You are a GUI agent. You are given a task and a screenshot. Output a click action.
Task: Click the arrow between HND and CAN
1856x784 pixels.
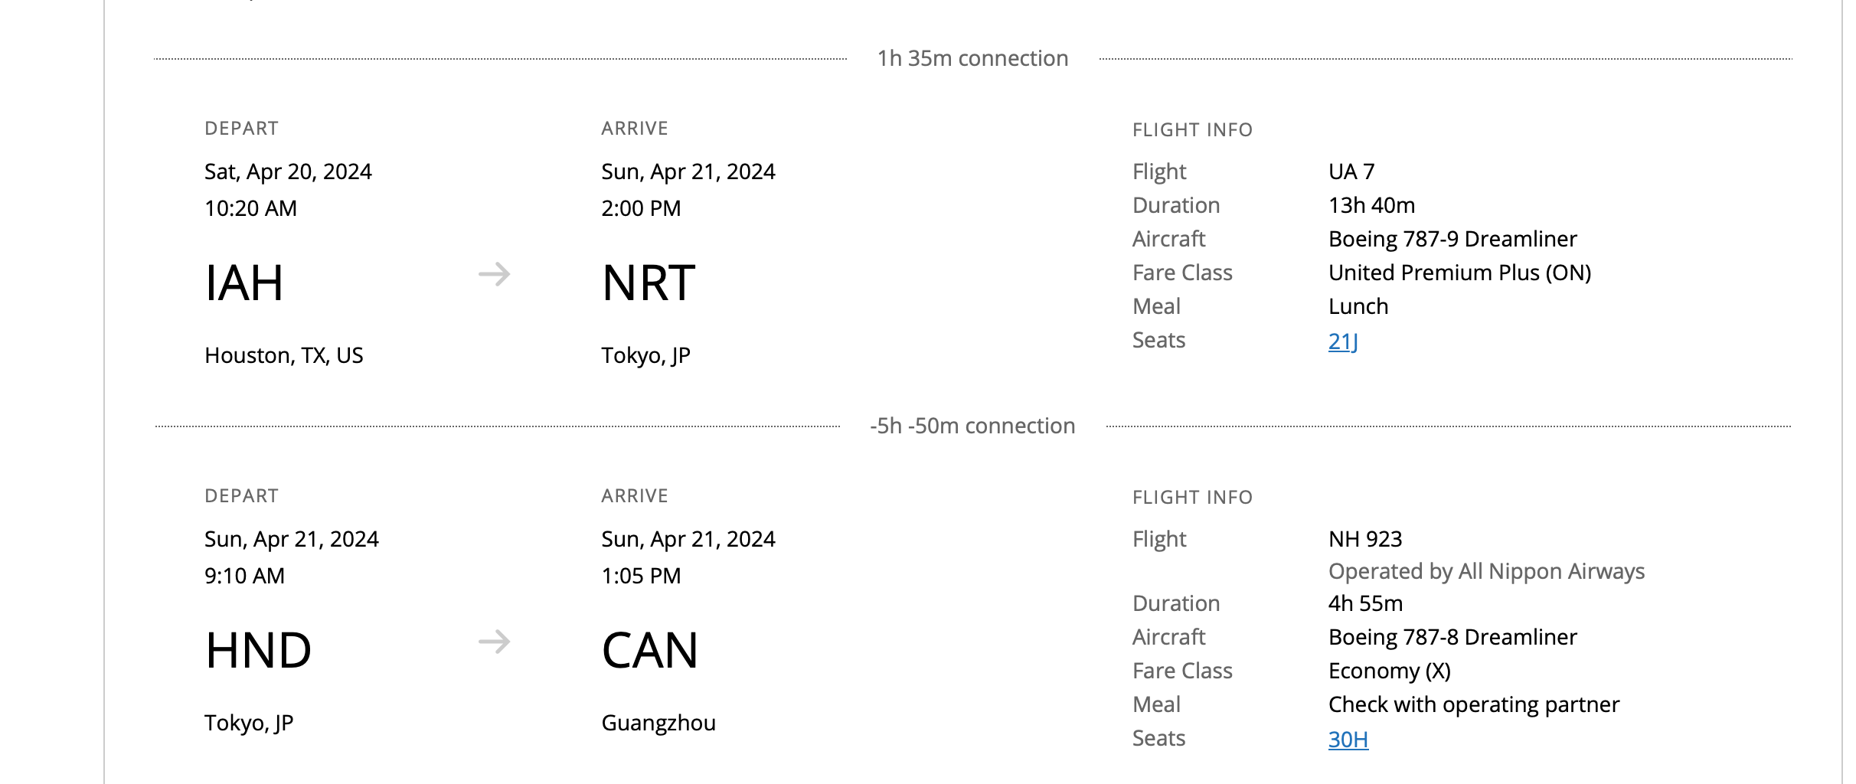point(494,642)
